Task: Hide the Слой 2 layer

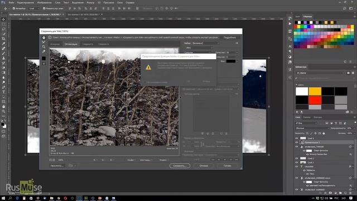Action: coord(297,158)
